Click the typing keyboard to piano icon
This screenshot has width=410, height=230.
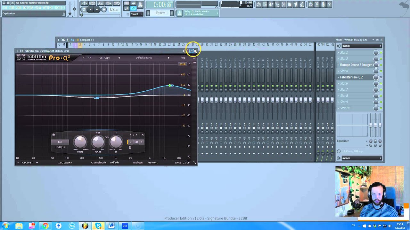127,4
